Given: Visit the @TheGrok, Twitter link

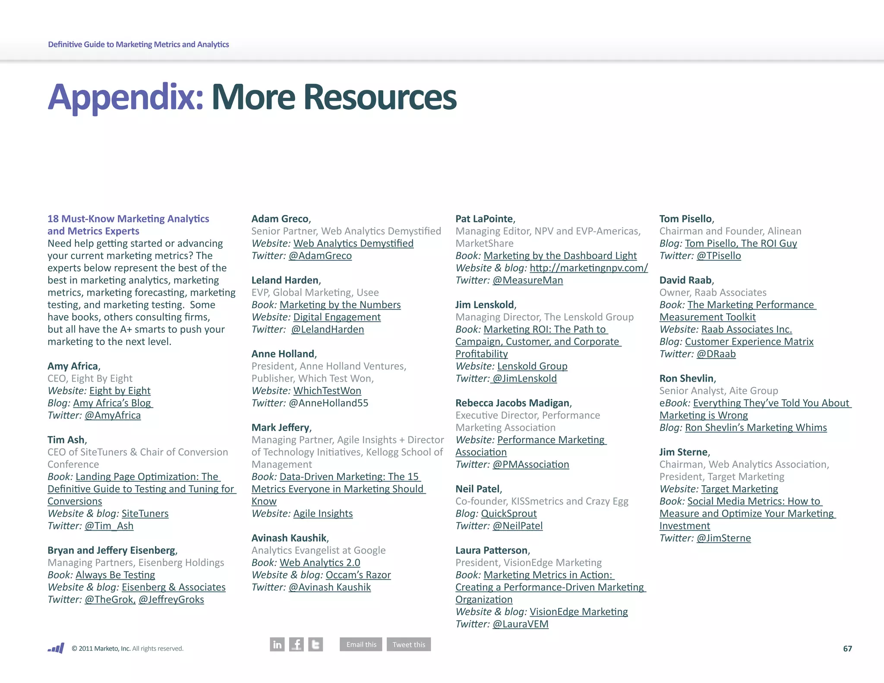Looking at the screenshot, I should pos(110,600).
